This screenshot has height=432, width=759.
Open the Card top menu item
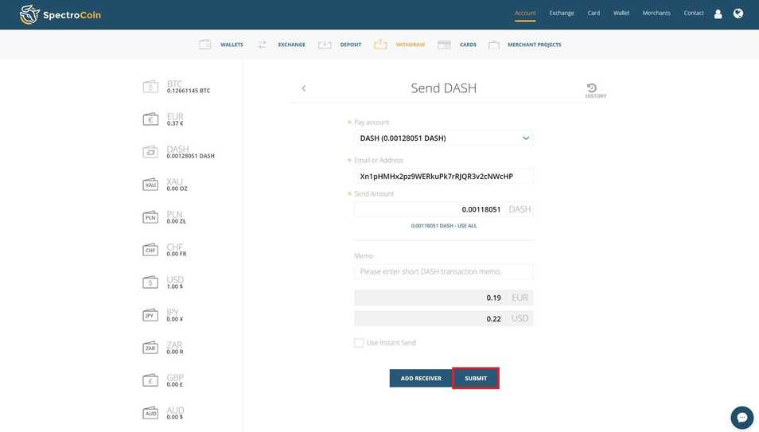point(594,13)
